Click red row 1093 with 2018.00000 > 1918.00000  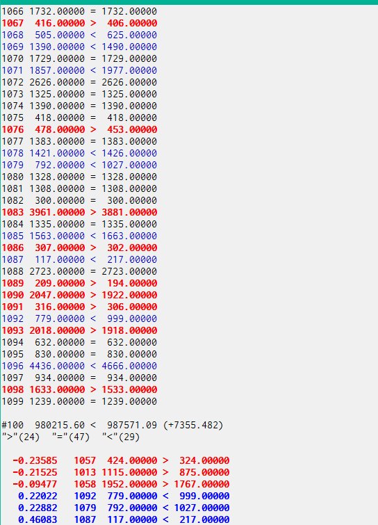coord(79,330)
